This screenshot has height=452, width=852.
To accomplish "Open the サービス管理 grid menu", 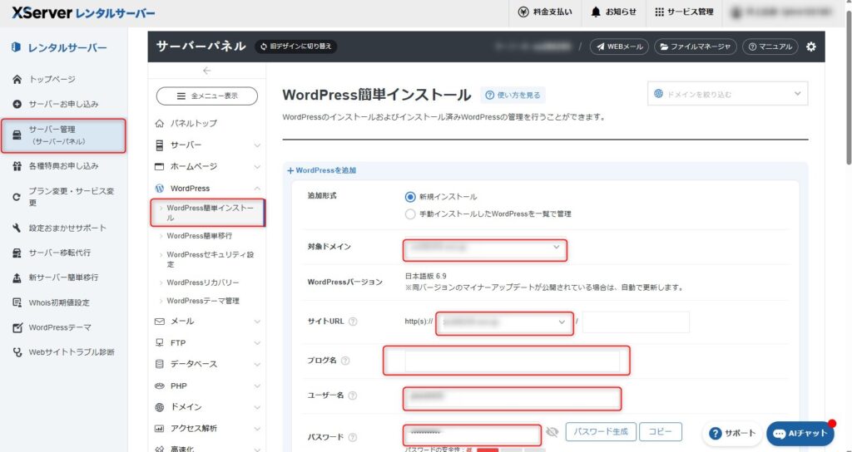I will click(x=683, y=12).
